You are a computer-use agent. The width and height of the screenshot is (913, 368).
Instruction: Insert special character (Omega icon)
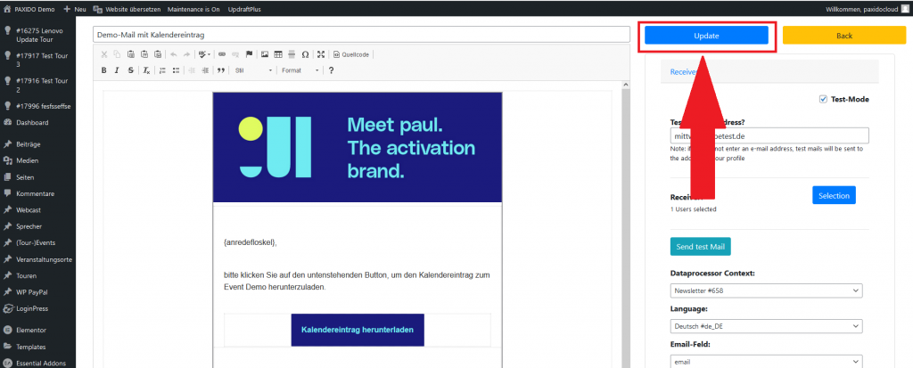(305, 54)
